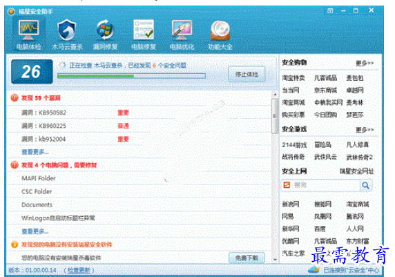This screenshot has width=395, height=277.
Task: Open the 凡人修真 game link
Action: (358, 144)
